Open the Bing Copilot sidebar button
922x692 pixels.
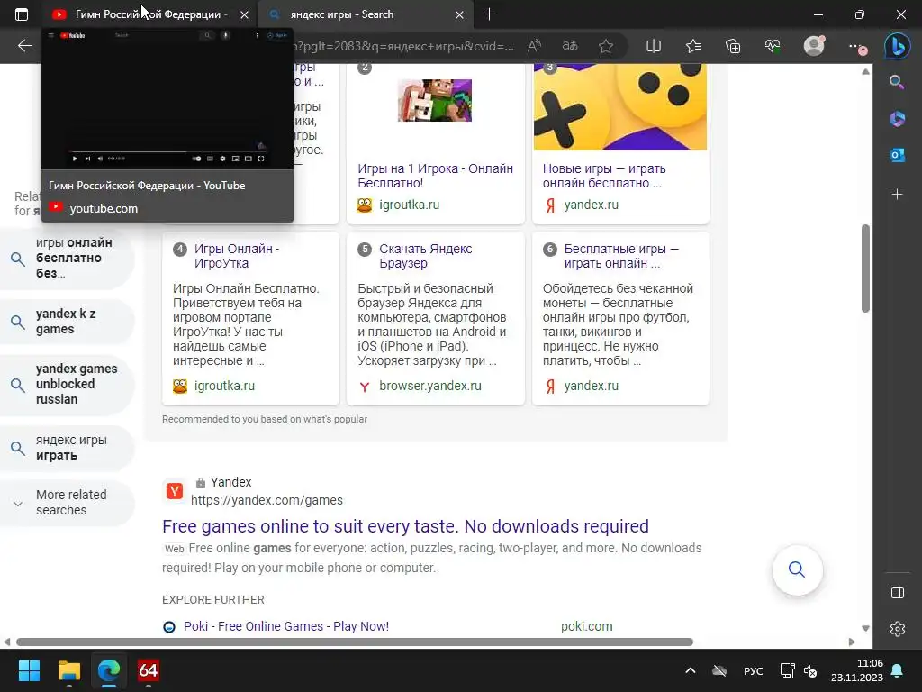898,46
